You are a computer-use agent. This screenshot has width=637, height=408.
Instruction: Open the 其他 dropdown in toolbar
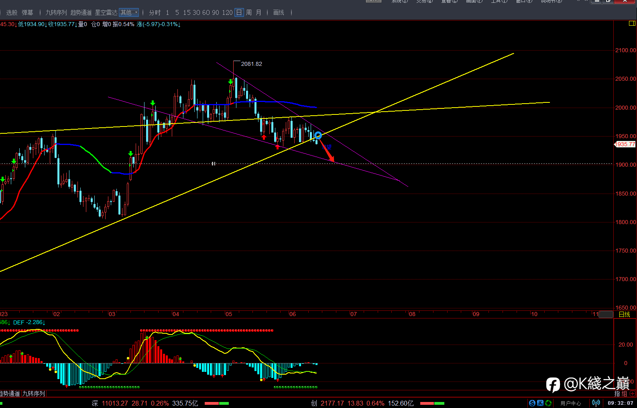pyautogui.click(x=129, y=12)
